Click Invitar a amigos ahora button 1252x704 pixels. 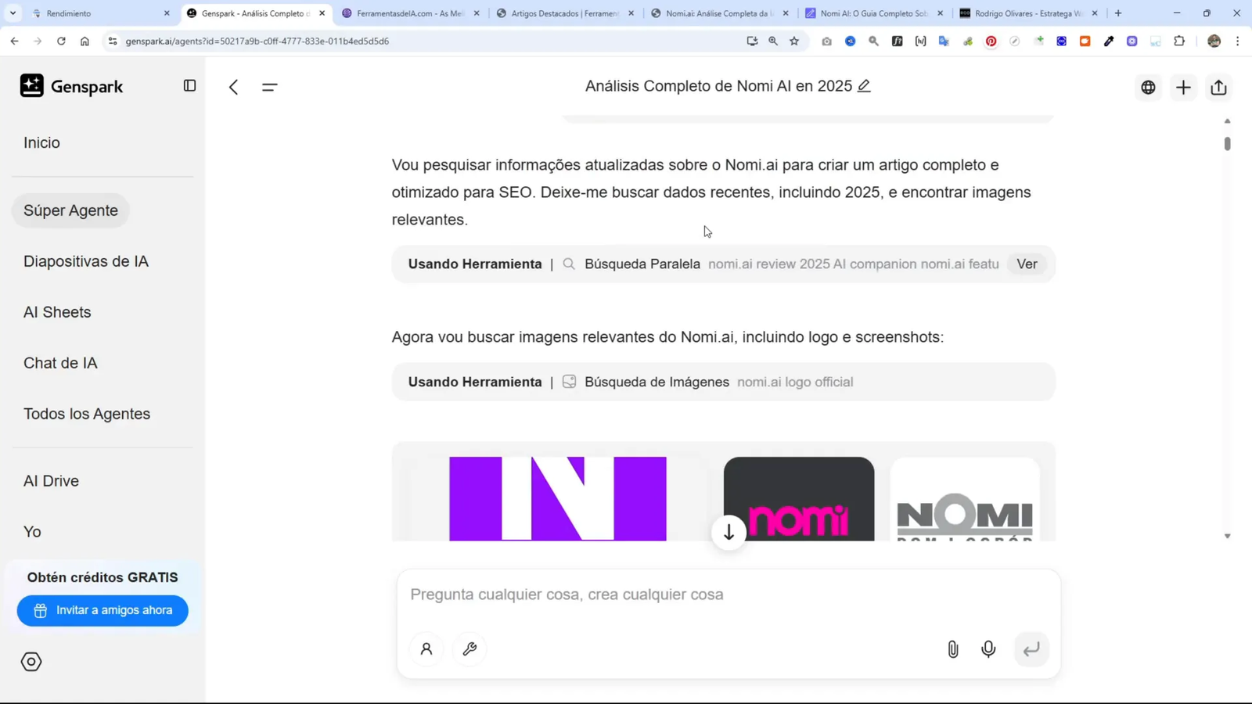pyautogui.click(x=103, y=610)
